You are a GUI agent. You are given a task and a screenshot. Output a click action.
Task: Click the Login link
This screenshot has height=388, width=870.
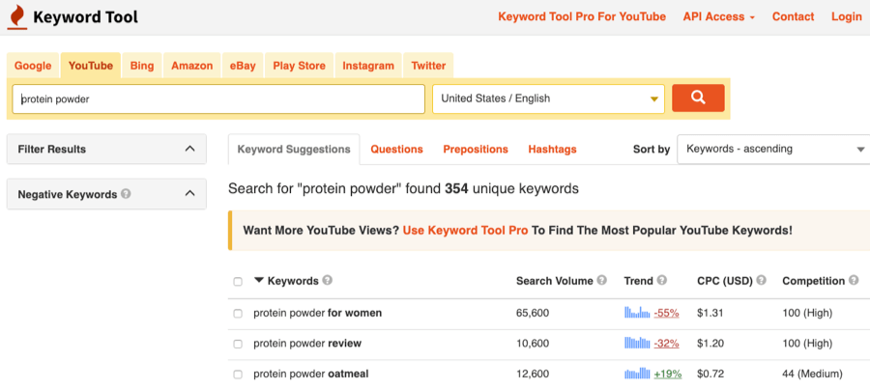click(846, 16)
